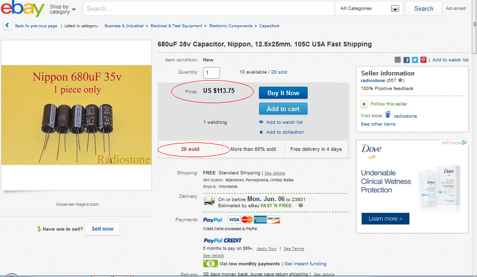The height and width of the screenshot is (277, 477).
Task: Click the capacitor product image thumbnail
Action: [x=76, y=115]
